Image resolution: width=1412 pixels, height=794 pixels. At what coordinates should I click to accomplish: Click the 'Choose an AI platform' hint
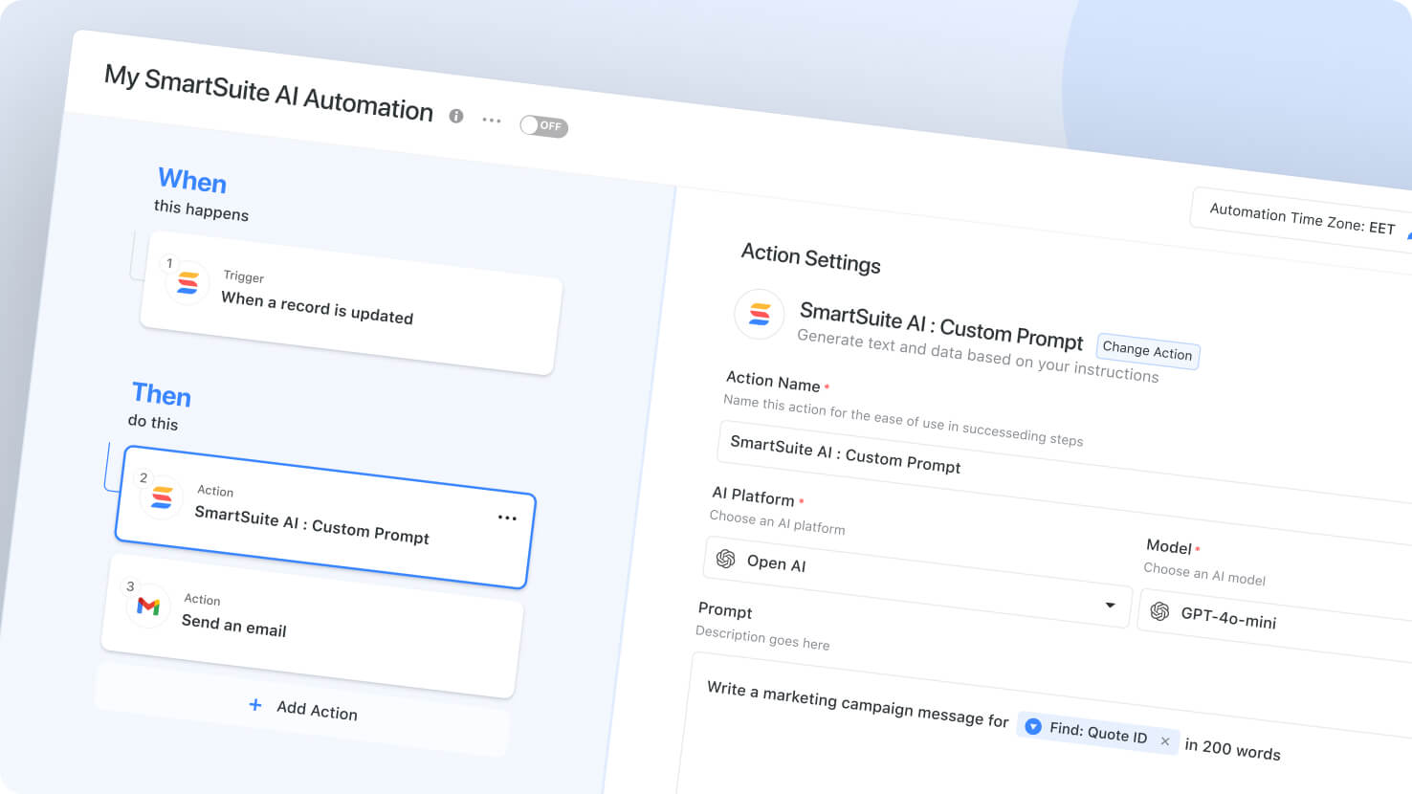[777, 522]
